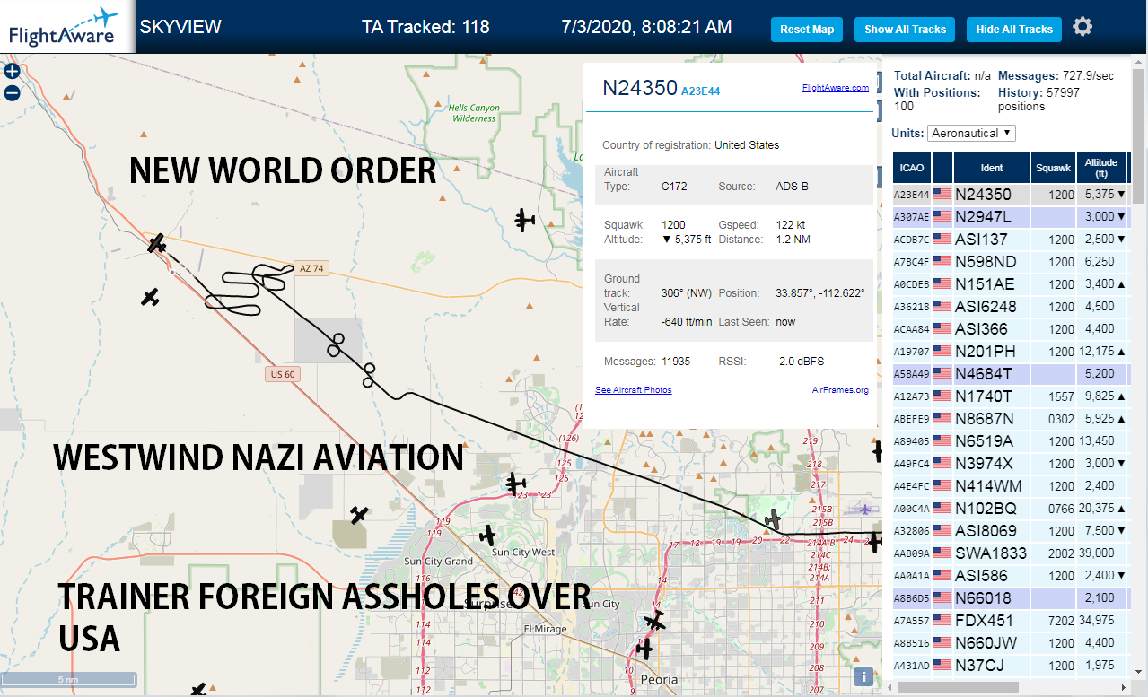Open See Aircraft Photos link
The width and height of the screenshot is (1148, 697).
[x=633, y=390]
